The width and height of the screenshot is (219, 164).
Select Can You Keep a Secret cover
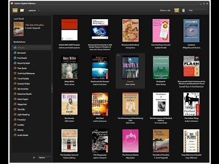point(161,31)
